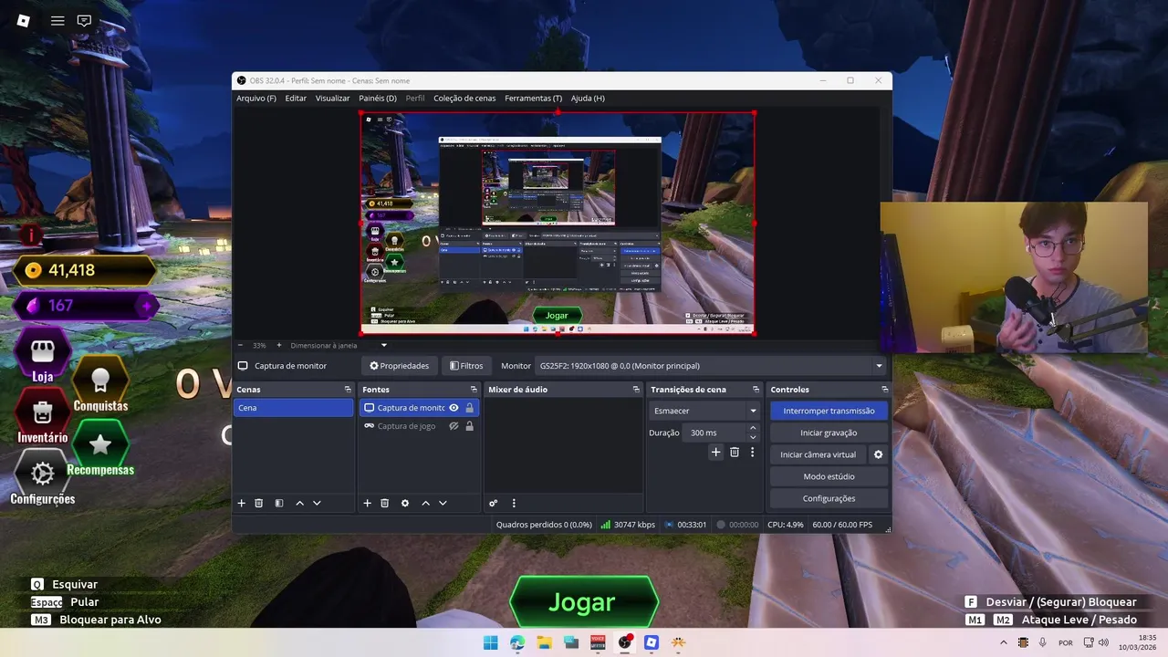1168x657 pixels.
Task: Increase transition duration stepper
Action: coord(753,429)
